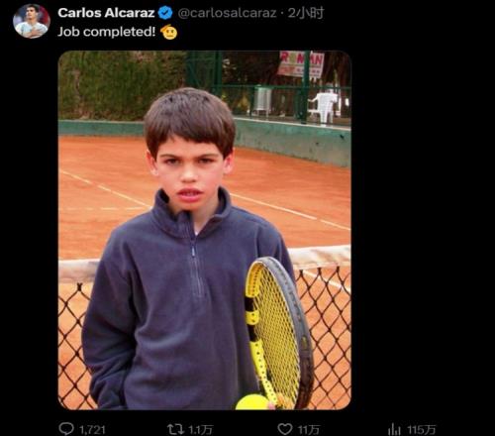
Task: Like the tweet with heart icon
Action: tap(285, 429)
